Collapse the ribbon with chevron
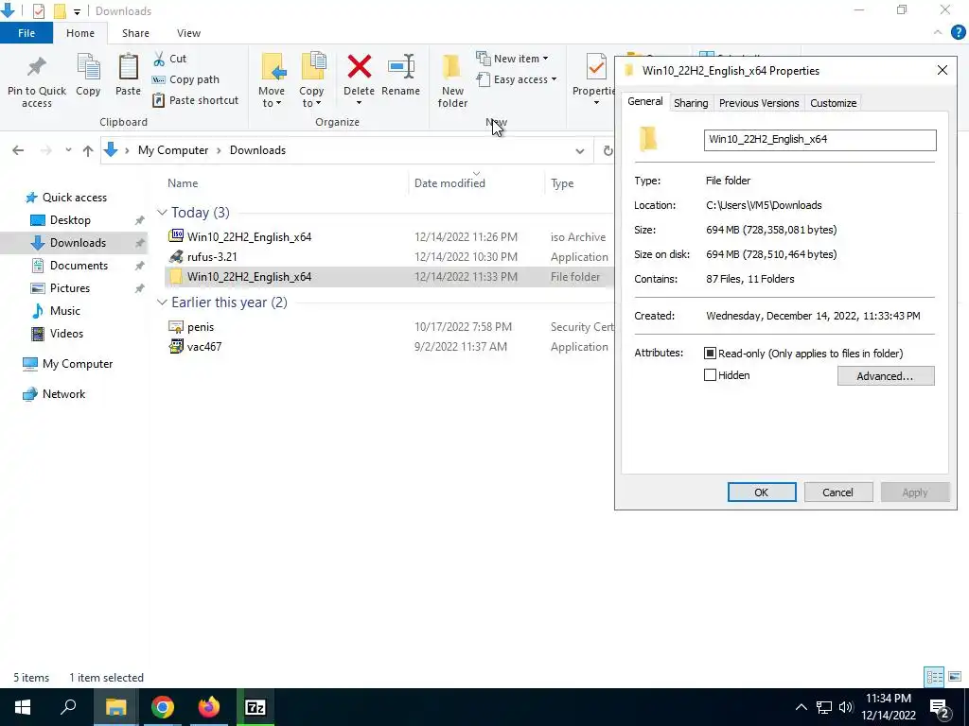The width and height of the screenshot is (969, 726). click(x=938, y=33)
